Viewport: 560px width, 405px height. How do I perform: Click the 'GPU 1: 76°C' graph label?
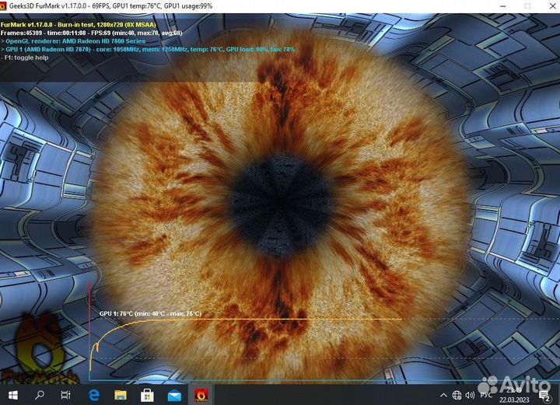(150, 313)
